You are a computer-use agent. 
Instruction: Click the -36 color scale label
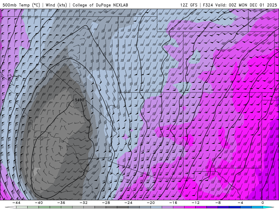61,203
